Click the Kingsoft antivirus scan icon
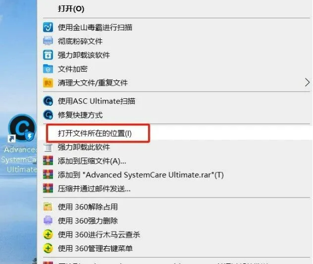The height and width of the screenshot is (264, 313). coord(48,28)
